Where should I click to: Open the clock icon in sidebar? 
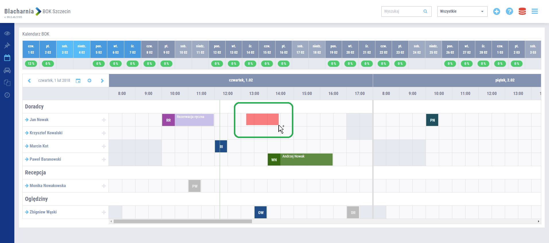pos(7,95)
